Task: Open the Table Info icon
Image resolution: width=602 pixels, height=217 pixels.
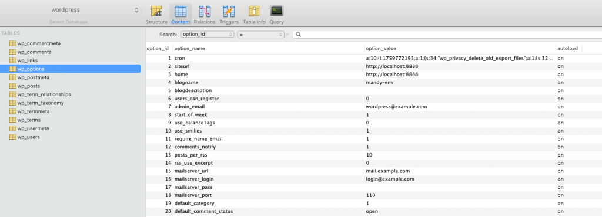Action: 254,11
